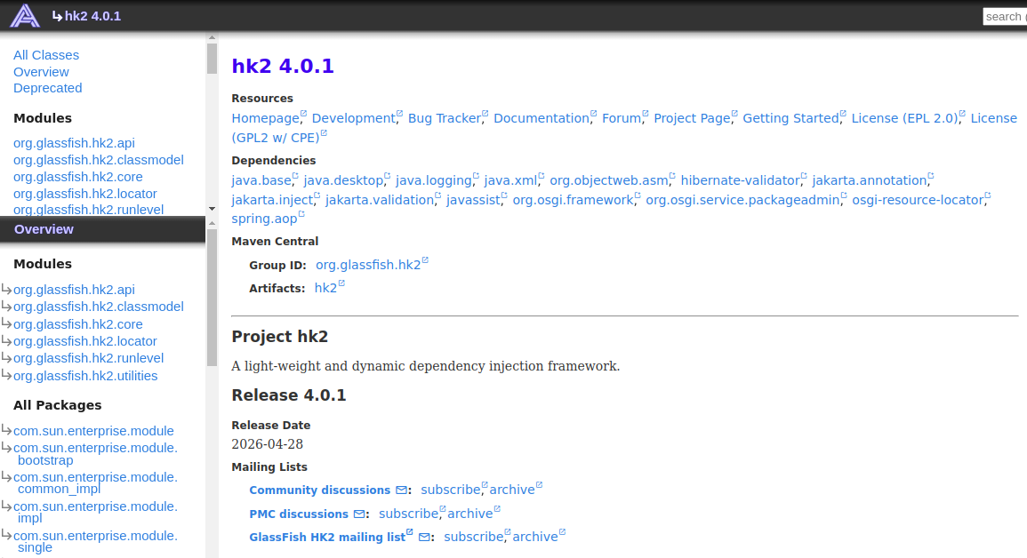Click the external-link icon after hk2 artifact
This screenshot has width=1027, height=558.
[341, 283]
